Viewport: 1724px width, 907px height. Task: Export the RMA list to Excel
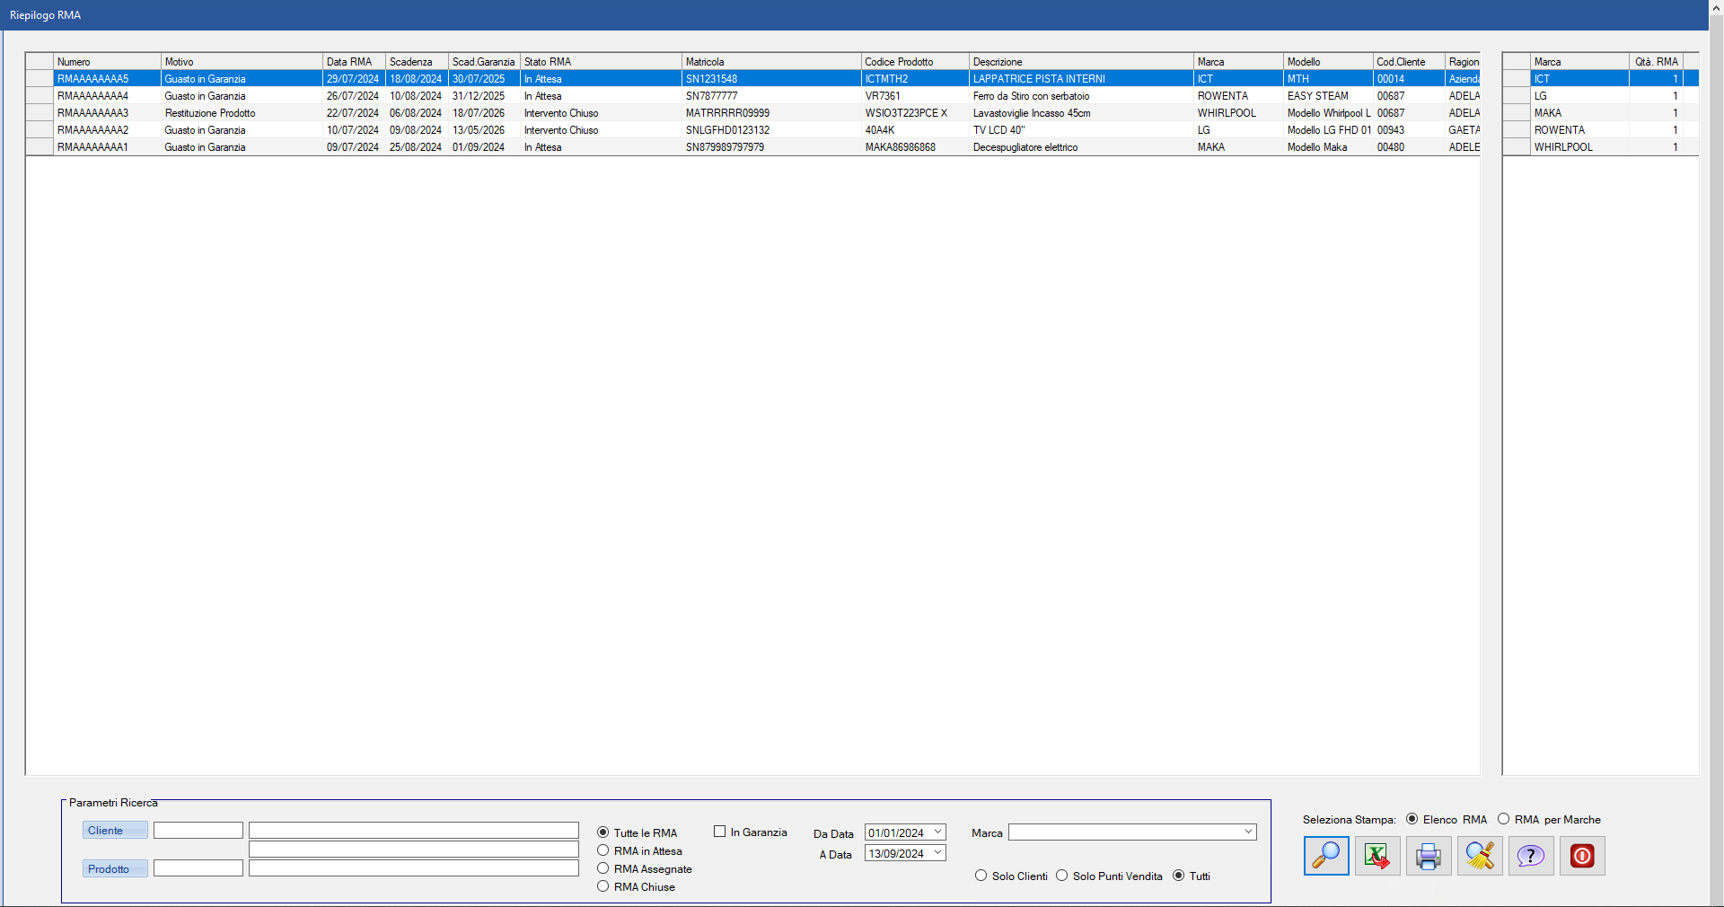(x=1377, y=856)
